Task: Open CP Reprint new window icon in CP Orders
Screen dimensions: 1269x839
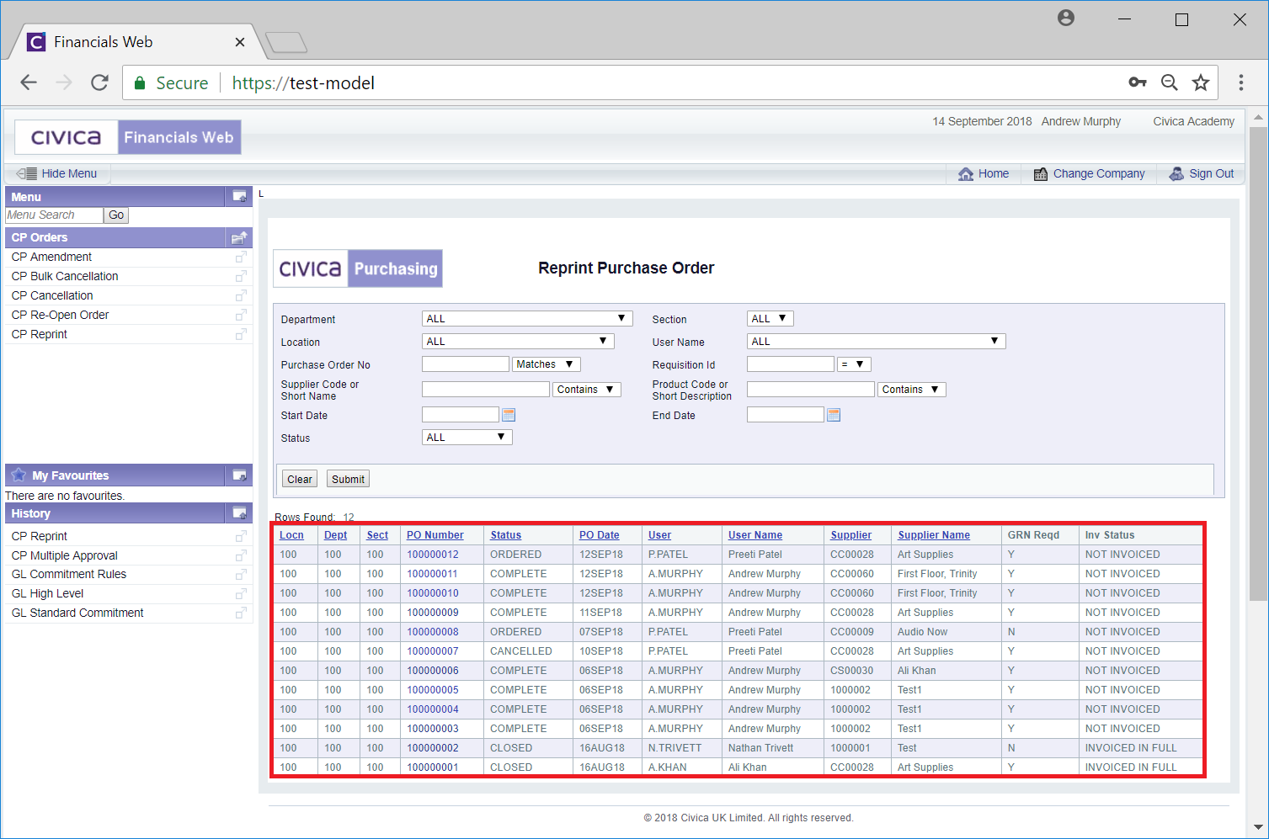Action: pos(241,334)
